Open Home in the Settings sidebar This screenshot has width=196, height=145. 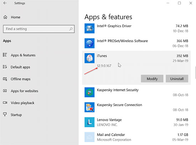(15, 17)
